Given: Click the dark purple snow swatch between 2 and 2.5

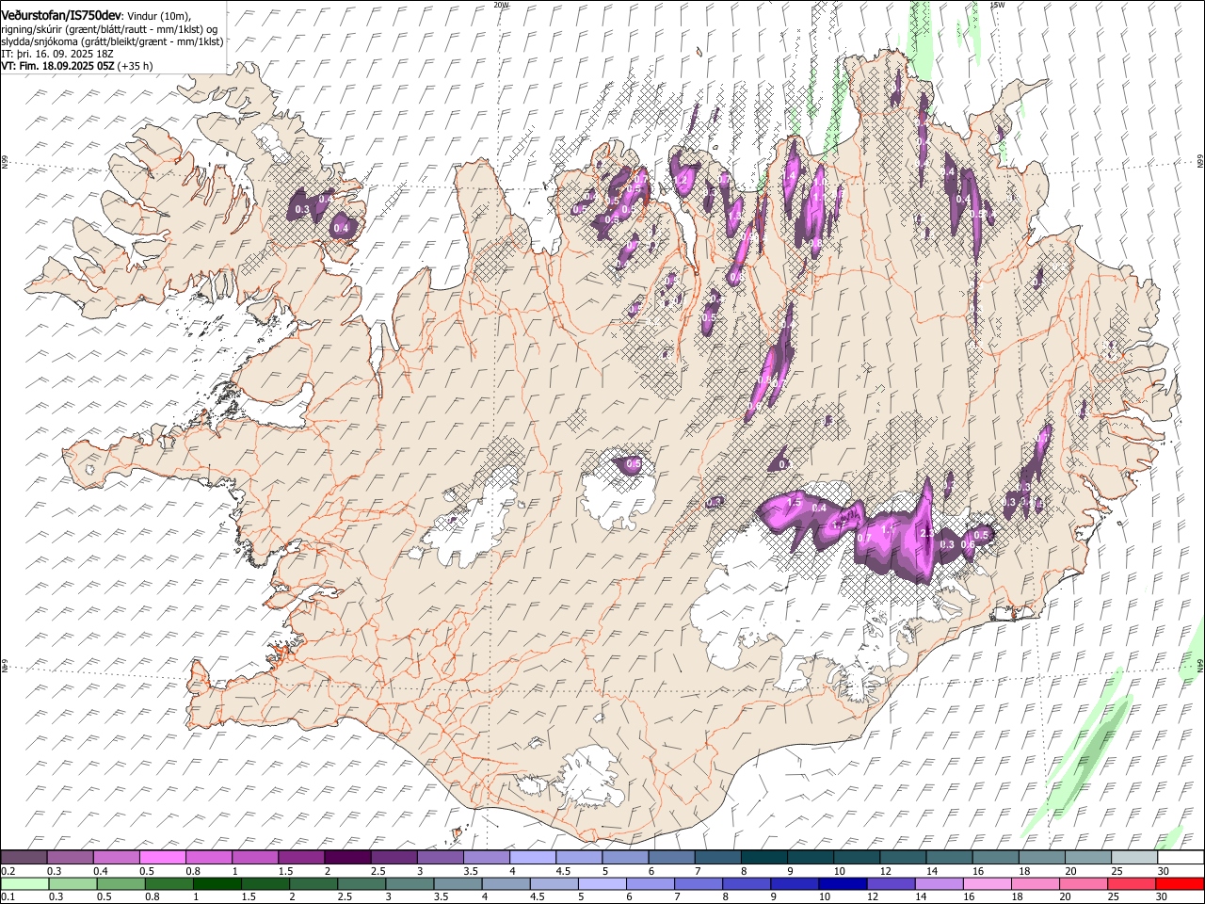Looking at the screenshot, I should click(347, 858).
